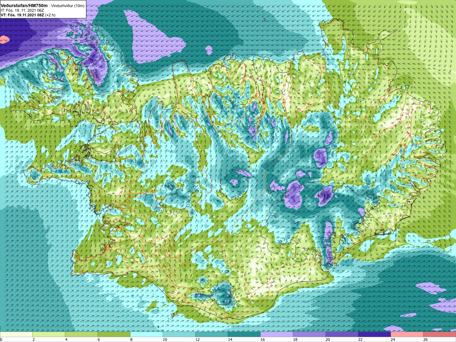Click the pink 24–26 legend swatch
The height and width of the screenshot is (342, 456).
(x=407, y=334)
